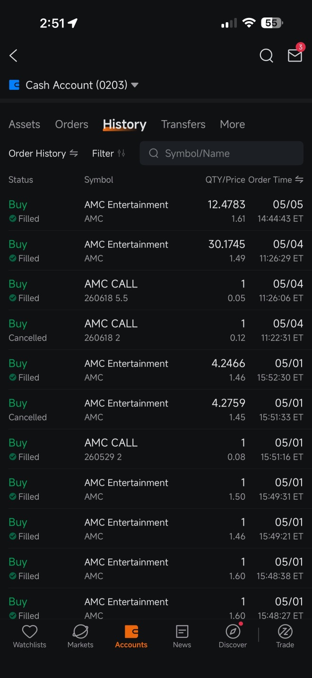
Task: Open the search magnifier icon
Action: [x=267, y=56]
